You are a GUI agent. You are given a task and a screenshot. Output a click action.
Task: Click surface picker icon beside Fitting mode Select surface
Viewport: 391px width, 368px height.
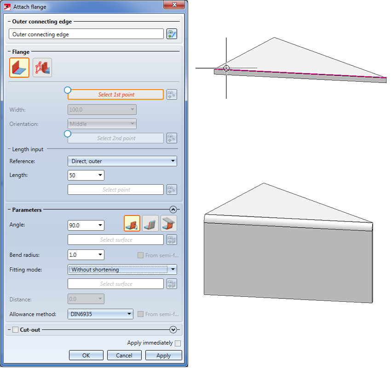(x=172, y=284)
